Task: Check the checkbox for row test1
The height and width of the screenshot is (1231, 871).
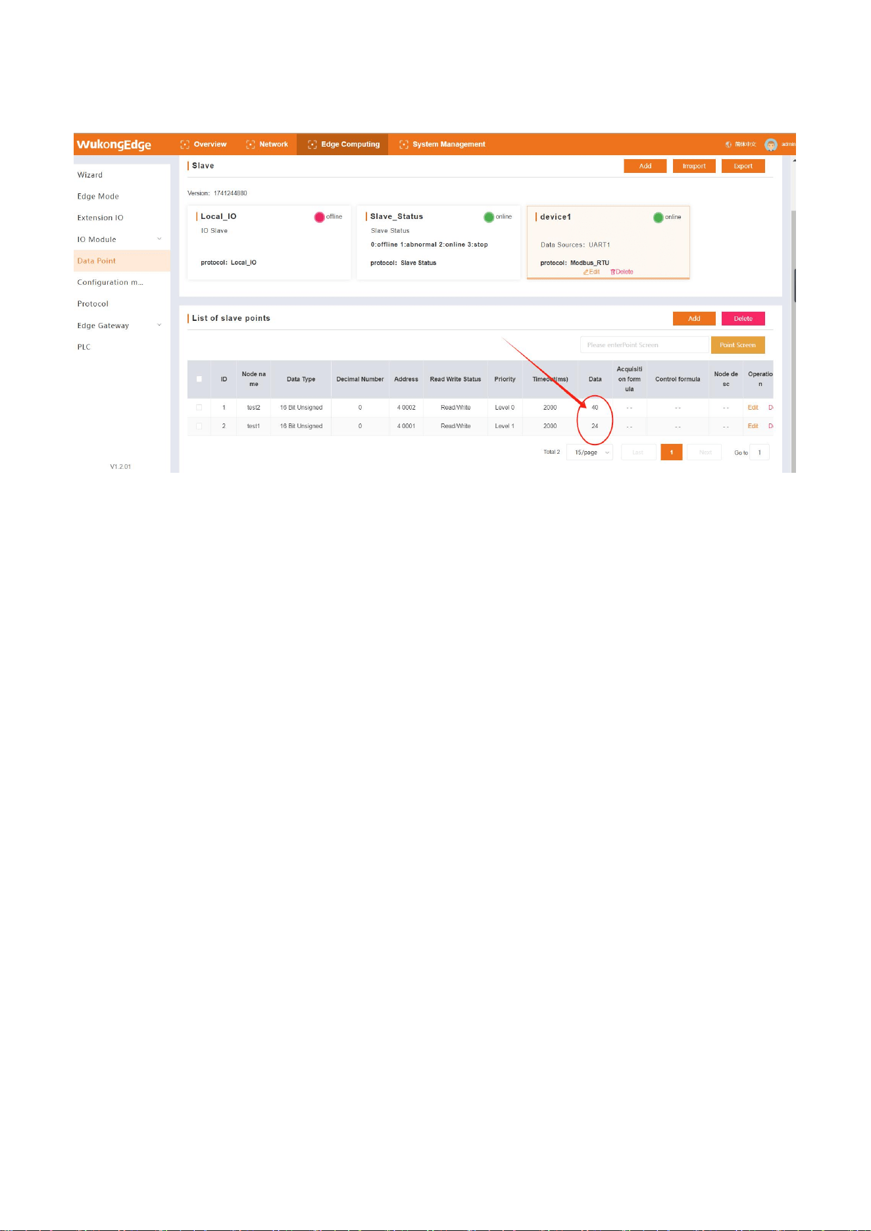Action: pos(199,426)
